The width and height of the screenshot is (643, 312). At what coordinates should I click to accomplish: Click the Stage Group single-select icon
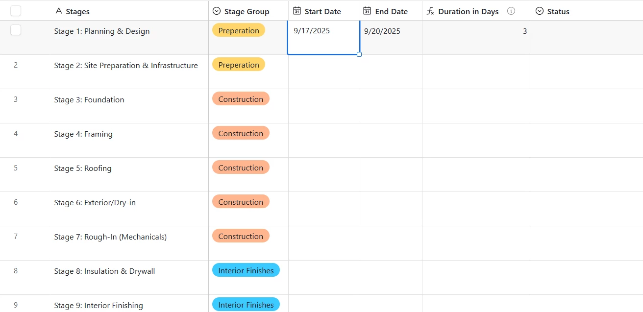[x=217, y=11]
